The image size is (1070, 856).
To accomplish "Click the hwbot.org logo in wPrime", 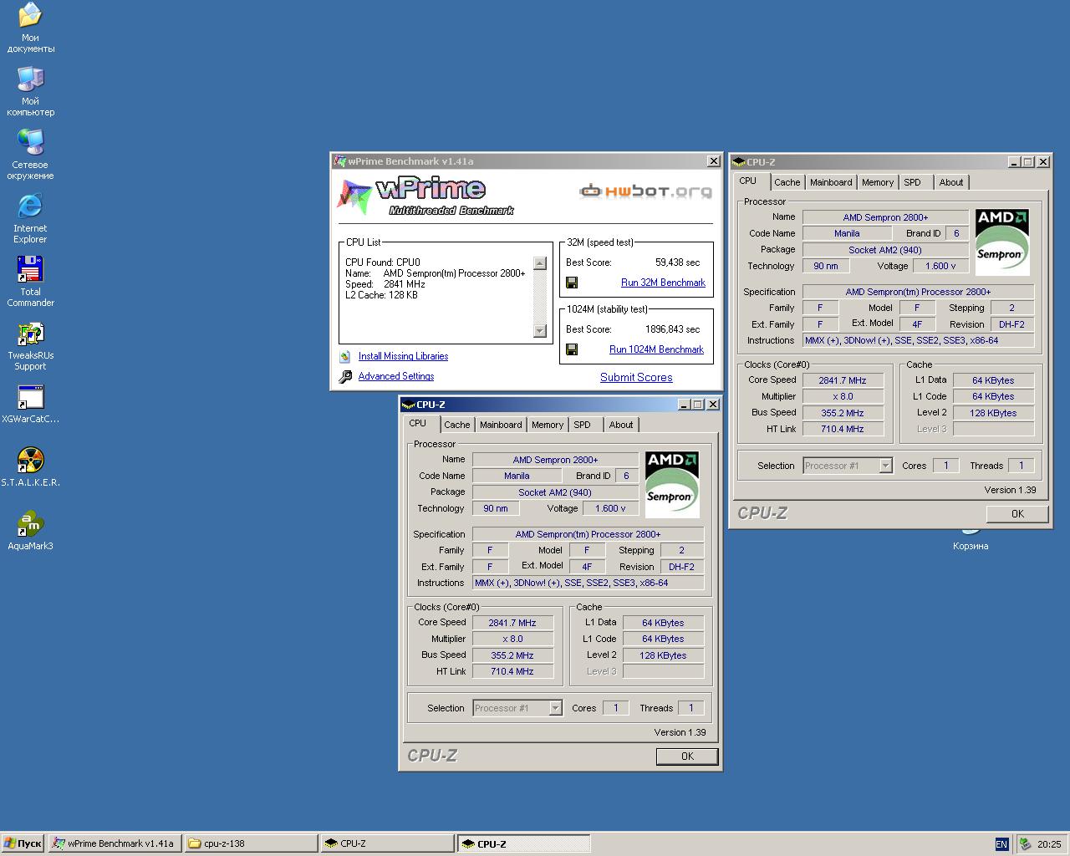I will click(x=645, y=191).
